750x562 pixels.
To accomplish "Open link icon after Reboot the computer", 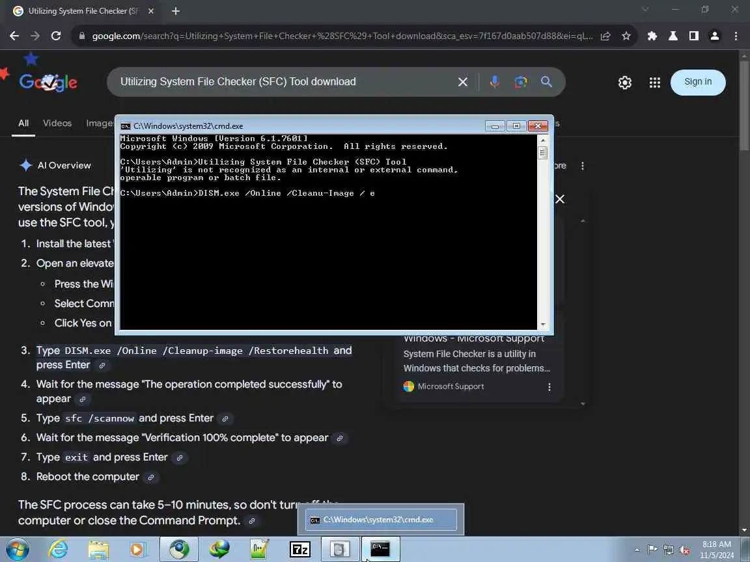I will [150, 477].
